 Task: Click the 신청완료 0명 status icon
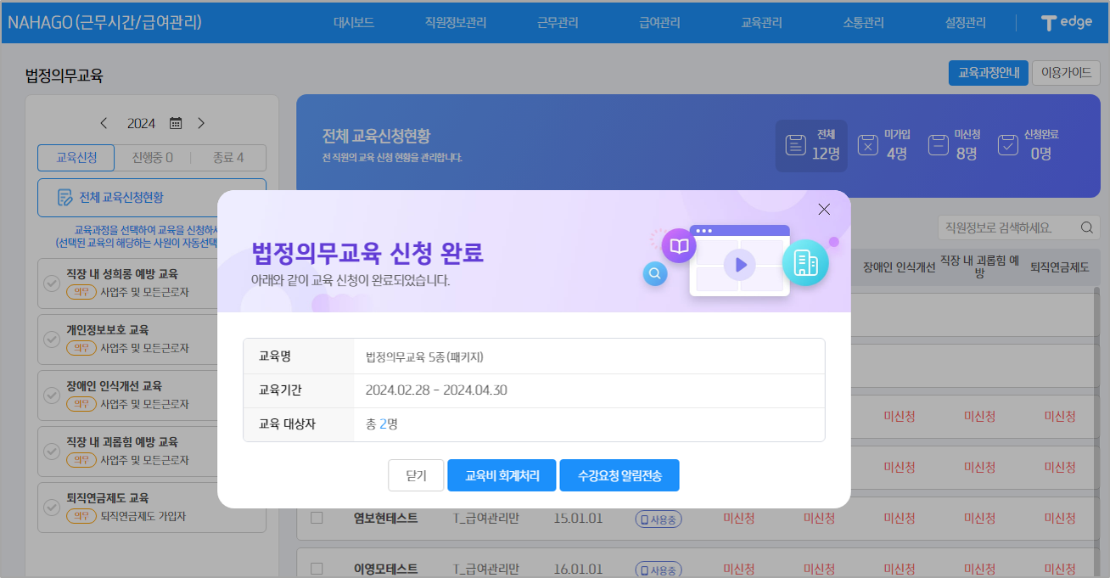tap(1007, 145)
